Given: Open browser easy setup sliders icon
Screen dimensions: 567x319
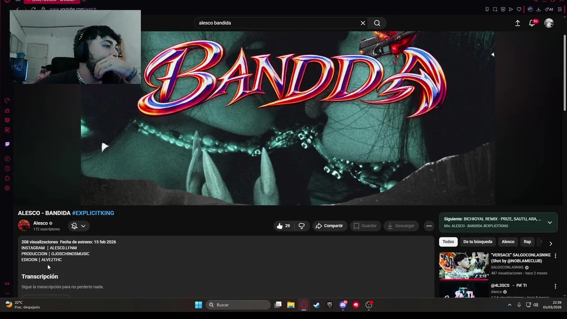Looking at the screenshot, I should pyautogui.click(x=559, y=9).
